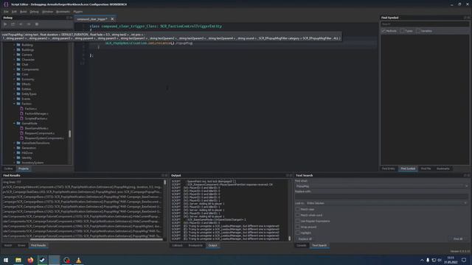Select RespawnSystemComponent.c in the tree
The width and height of the screenshot is (472, 265).
[x=44, y=138]
